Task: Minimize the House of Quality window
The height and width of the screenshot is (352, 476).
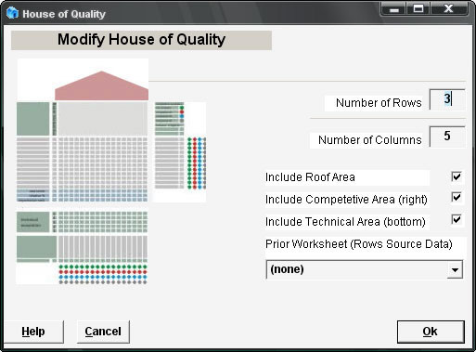Action: point(393,9)
